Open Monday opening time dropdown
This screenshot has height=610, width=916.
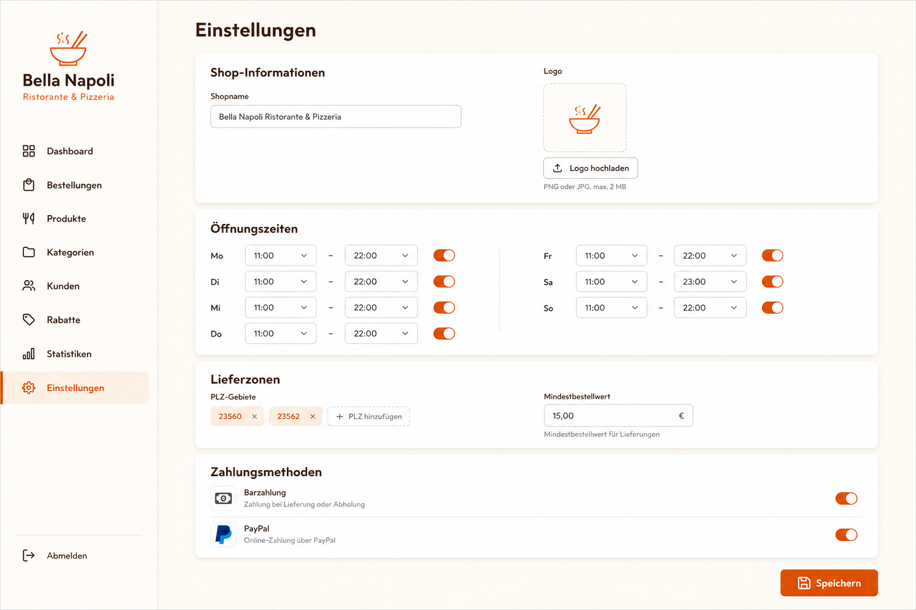(280, 256)
